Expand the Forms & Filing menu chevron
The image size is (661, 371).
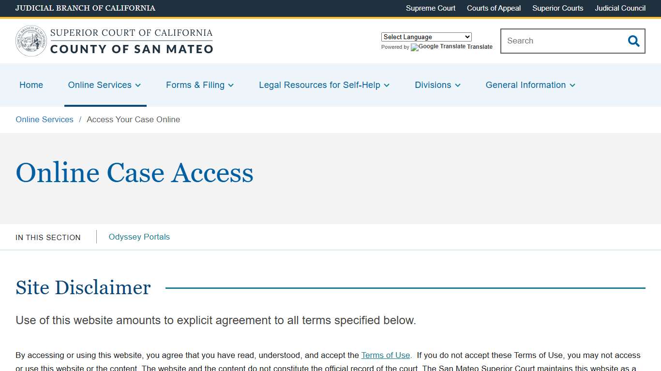(x=231, y=85)
